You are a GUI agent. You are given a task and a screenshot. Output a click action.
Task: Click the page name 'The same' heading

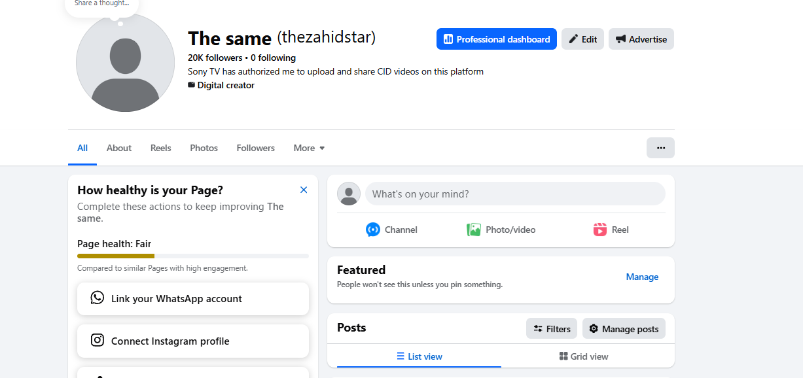pos(230,39)
